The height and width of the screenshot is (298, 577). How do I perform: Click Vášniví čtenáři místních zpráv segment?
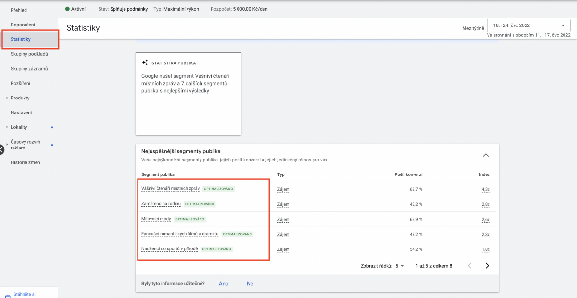[x=170, y=189]
